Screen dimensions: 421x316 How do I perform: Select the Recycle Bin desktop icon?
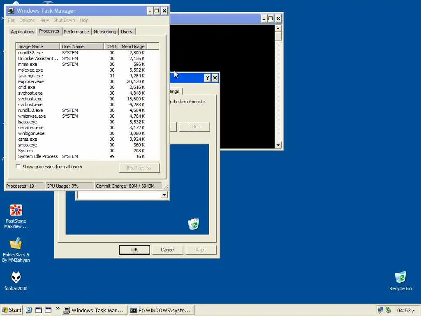click(400, 281)
